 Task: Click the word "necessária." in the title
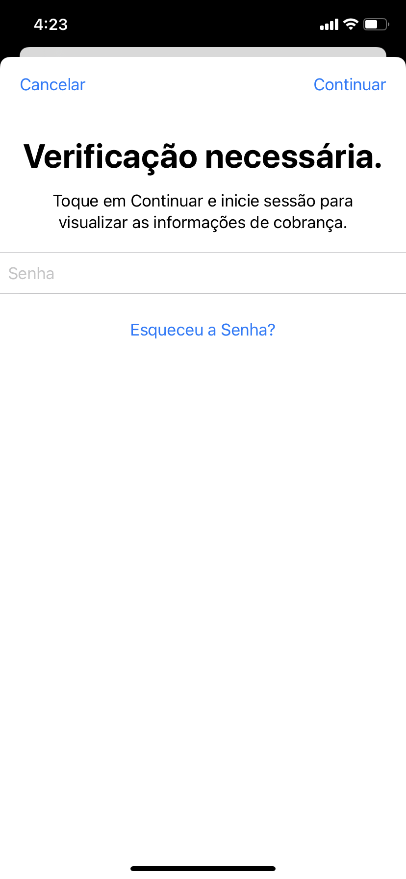coord(293,157)
